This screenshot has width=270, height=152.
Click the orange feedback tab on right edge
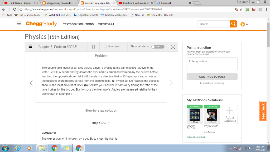click(263, 111)
